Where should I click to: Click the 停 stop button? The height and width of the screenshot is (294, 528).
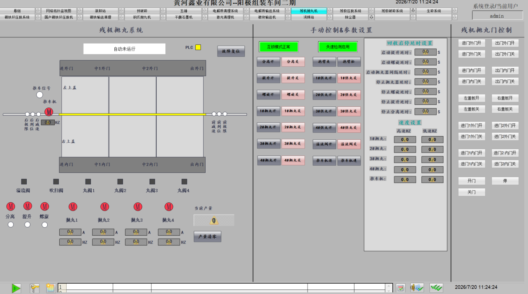pos(505,181)
